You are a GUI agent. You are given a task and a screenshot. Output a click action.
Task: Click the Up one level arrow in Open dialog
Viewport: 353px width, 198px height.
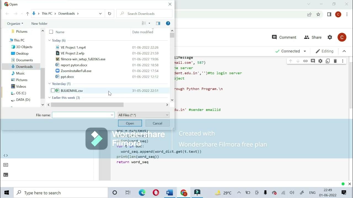point(27,13)
